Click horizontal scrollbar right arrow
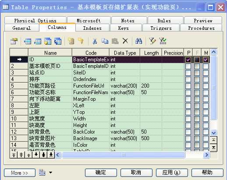The image size is (227, 180). pyautogui.click(x=206, y=155)
